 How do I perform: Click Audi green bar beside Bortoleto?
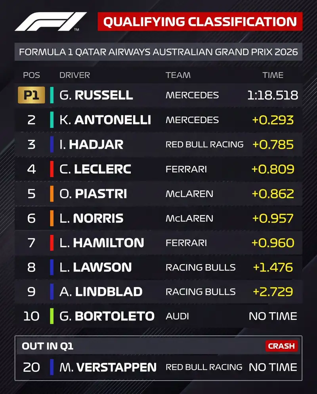52,316
